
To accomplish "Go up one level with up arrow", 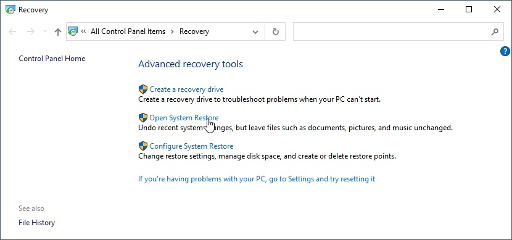I will [58, 31].
